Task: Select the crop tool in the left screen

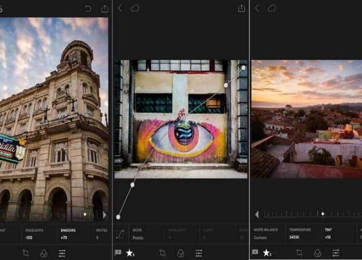Action: point(26,253)
